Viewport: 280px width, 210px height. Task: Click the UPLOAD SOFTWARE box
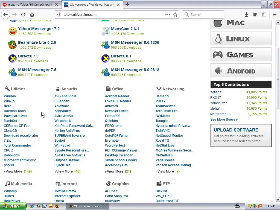(x=241, y=136)
